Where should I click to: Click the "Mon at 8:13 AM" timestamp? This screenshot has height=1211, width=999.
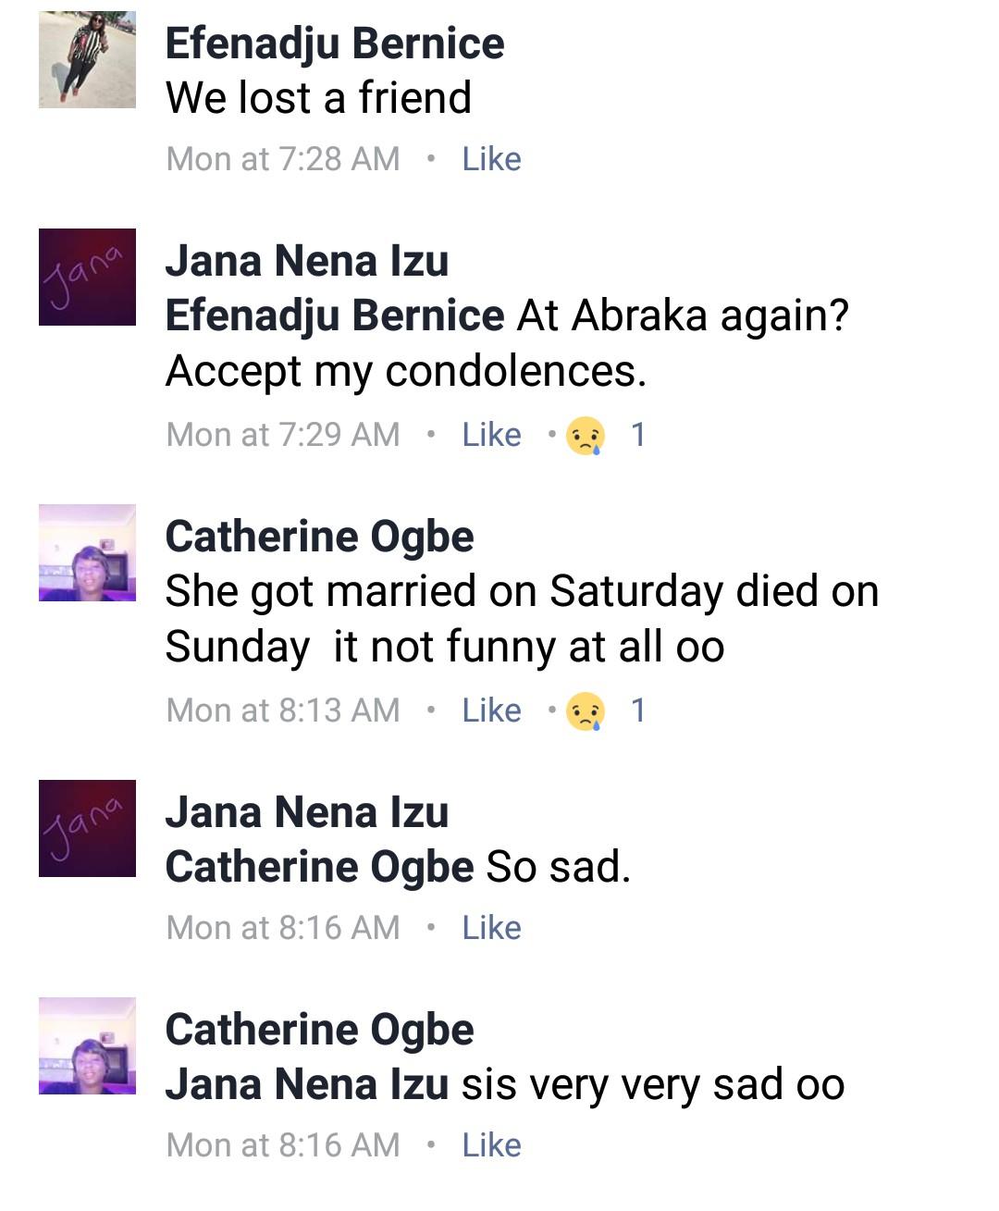tap(283, 711)
